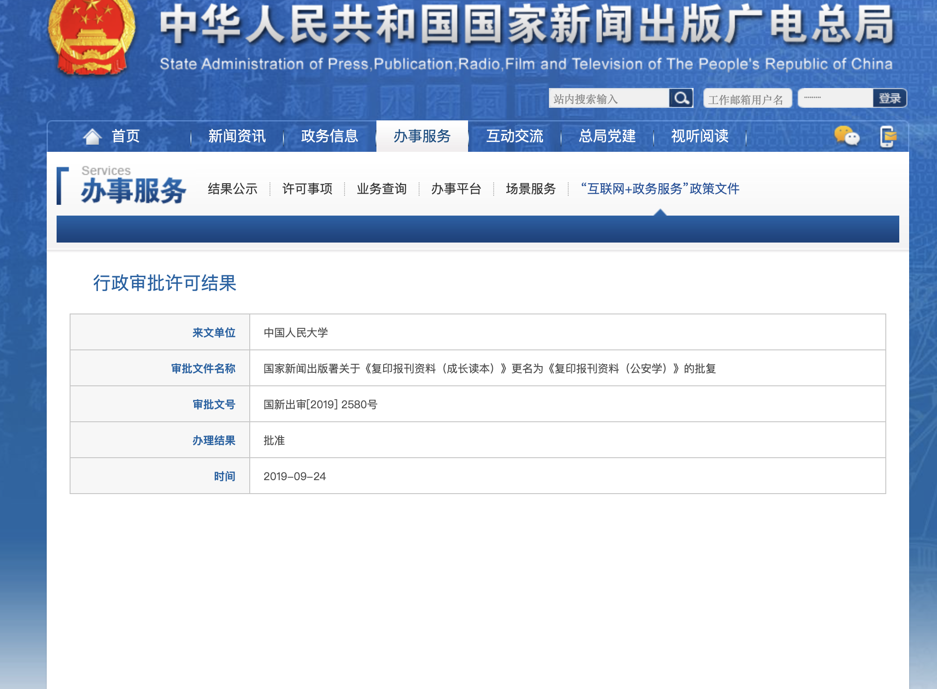Open 办事平台 sub-menu link
Image resolution: width=937 pixels, height=689 pixels.
click(x=456, y=189)
